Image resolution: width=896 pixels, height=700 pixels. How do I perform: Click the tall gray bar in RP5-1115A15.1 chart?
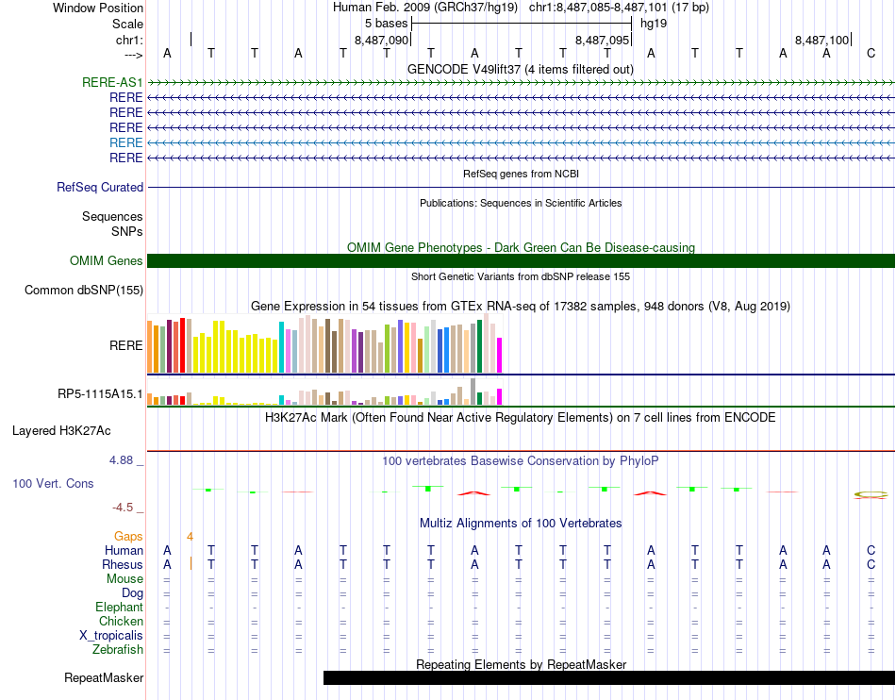coord(473,392)
